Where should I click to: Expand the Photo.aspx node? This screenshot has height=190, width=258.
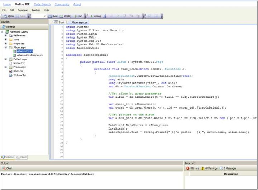(6, 67)
